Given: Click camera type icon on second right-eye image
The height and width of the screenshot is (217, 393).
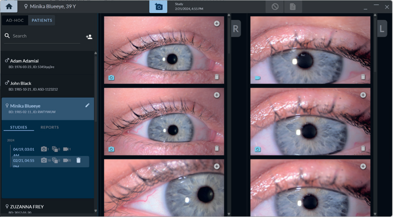Looking at the screenshot, I should click(111, 149).
